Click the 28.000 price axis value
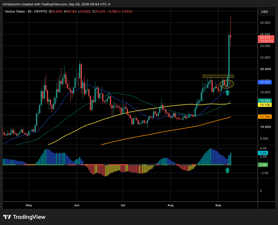Screen dimensions: 278x225 [265, 23]
